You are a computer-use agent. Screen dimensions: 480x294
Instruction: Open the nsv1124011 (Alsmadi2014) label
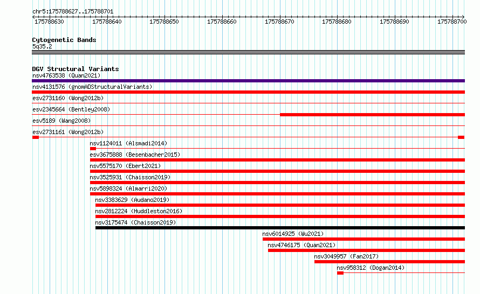click(128, 143)
